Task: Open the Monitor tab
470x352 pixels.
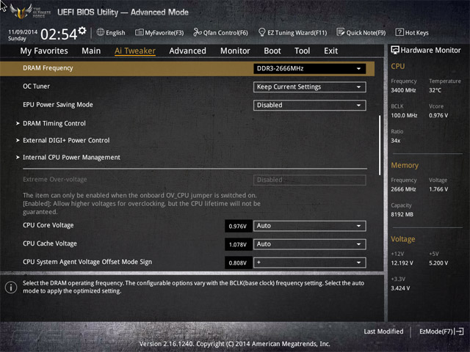Action: tap(235, 51)
